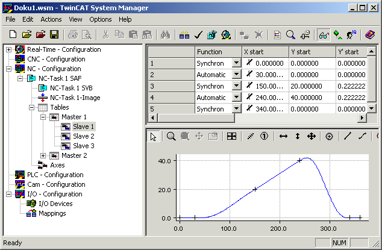This screenshot has height=250, width=382.
Task: Click the Y start cell 20.000000
Action: pyautogui.click(x=312, y=86)
